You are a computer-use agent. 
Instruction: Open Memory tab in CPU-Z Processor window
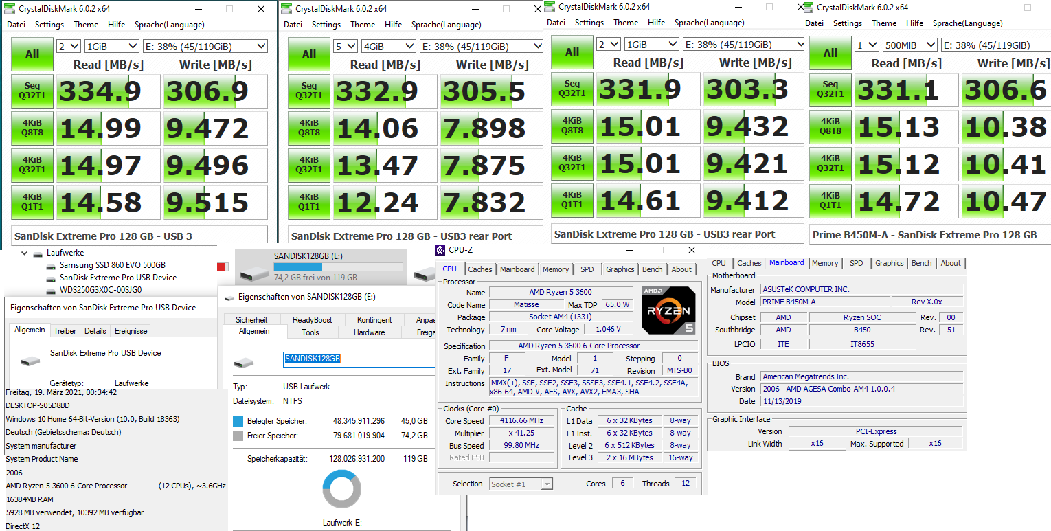556,269
